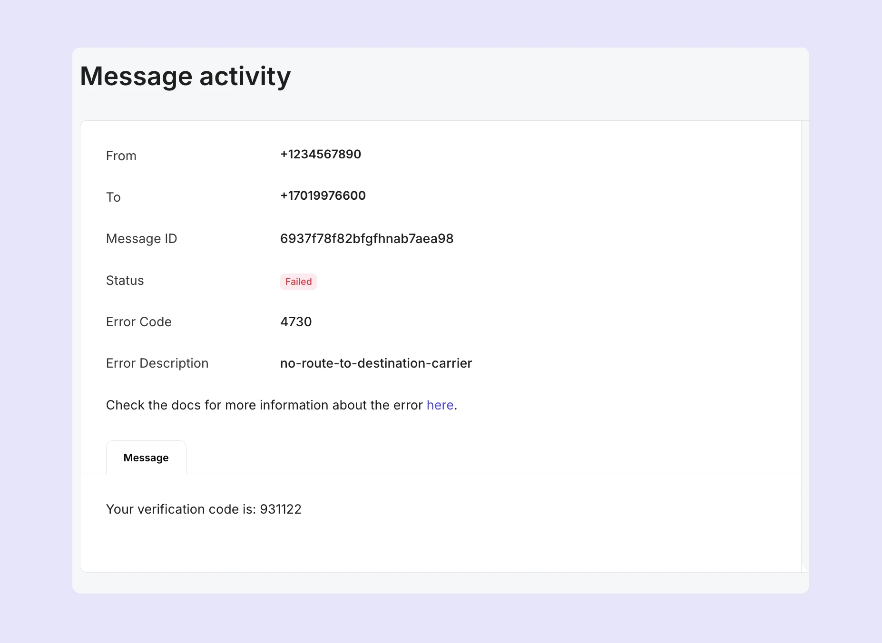Select the From phone number +1234567890
The height and width of the screenshot is (643, 882).
click(x=321, y=154)
